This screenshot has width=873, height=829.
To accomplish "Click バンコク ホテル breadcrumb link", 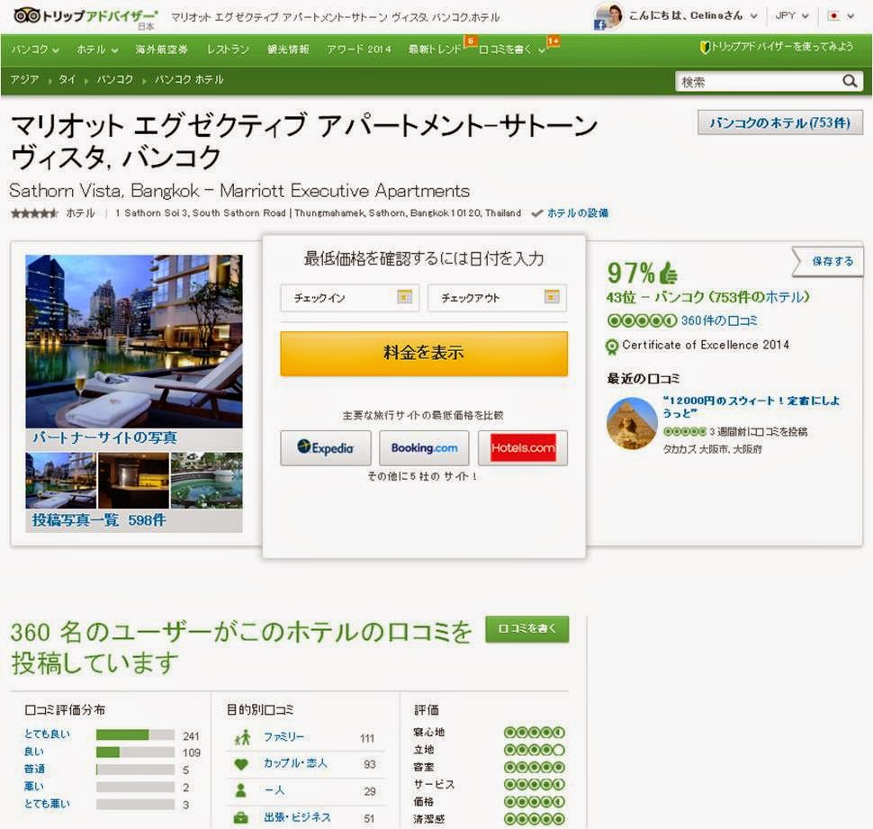I will 189,79.
